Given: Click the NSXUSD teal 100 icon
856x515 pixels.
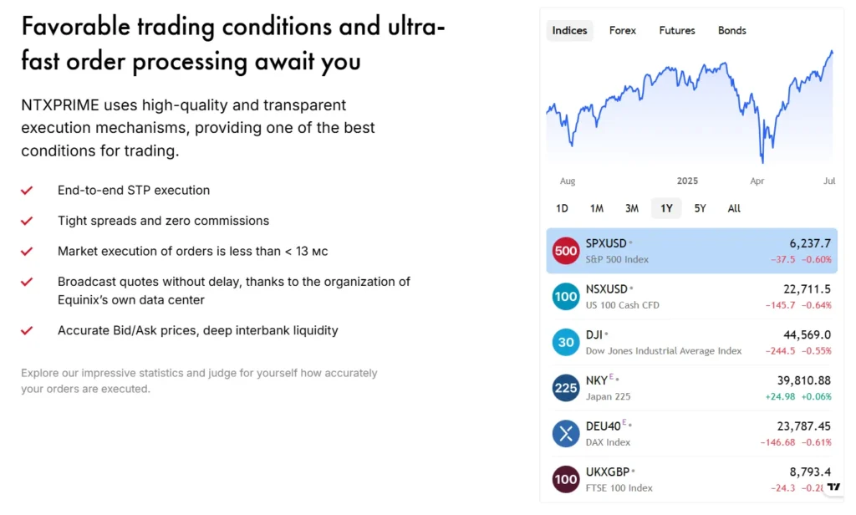Looking at the screenshot, I should pyautogui.click(x=566, y=297).
